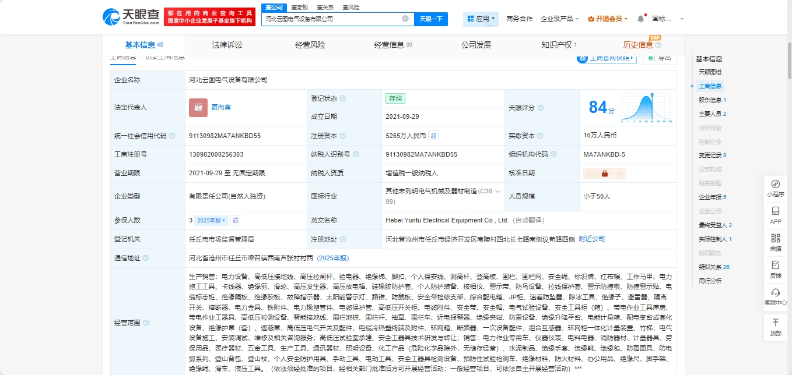Open the 小程序 mini-program icon
792x375 pixels.
[x=776, y=188]
